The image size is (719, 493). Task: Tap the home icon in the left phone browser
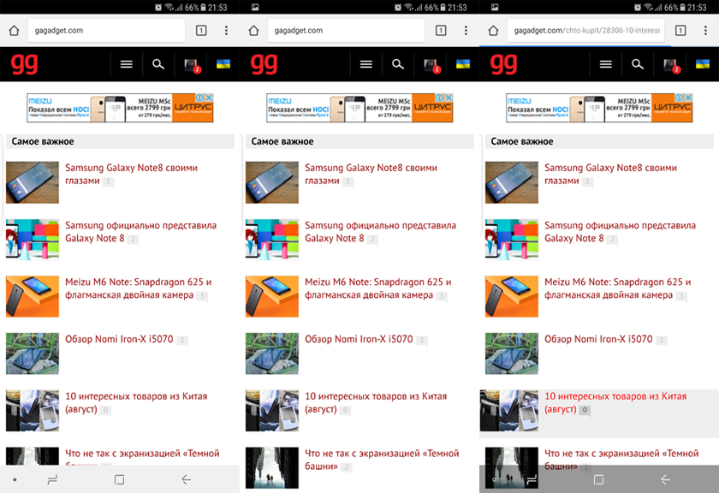tap(15, 31)
